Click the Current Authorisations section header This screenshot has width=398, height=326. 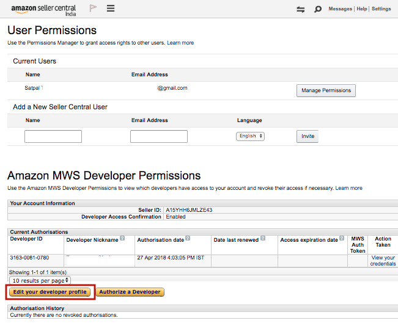coord(39,232)
